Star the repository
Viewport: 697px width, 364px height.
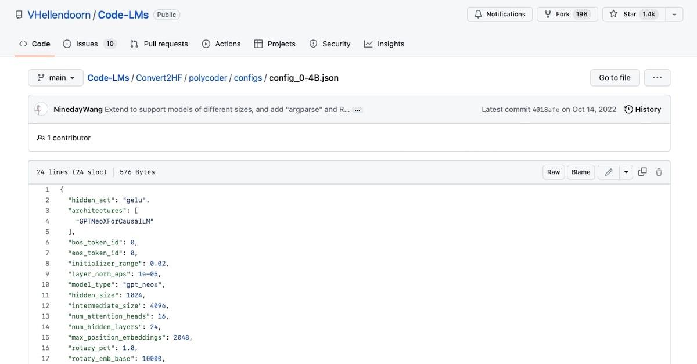[x=633, y=15]
